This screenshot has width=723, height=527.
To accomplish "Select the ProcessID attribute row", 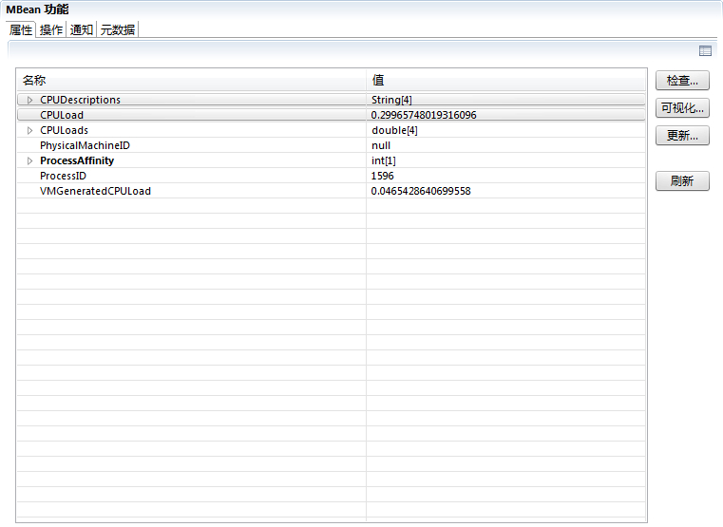I will (63, 176).
